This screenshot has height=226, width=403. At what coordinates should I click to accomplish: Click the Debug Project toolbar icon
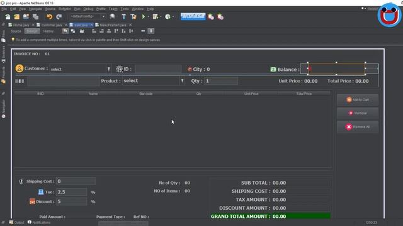pos(156,17)
